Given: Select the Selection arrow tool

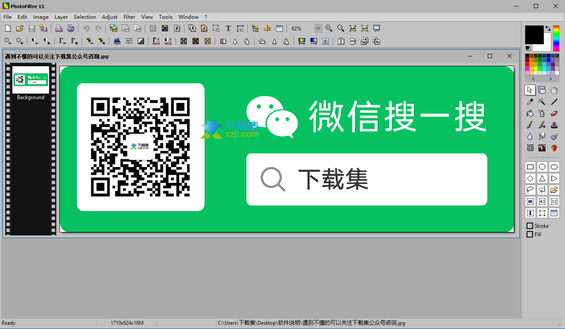Looking at the screenshot, I should (x=530, y=90).
